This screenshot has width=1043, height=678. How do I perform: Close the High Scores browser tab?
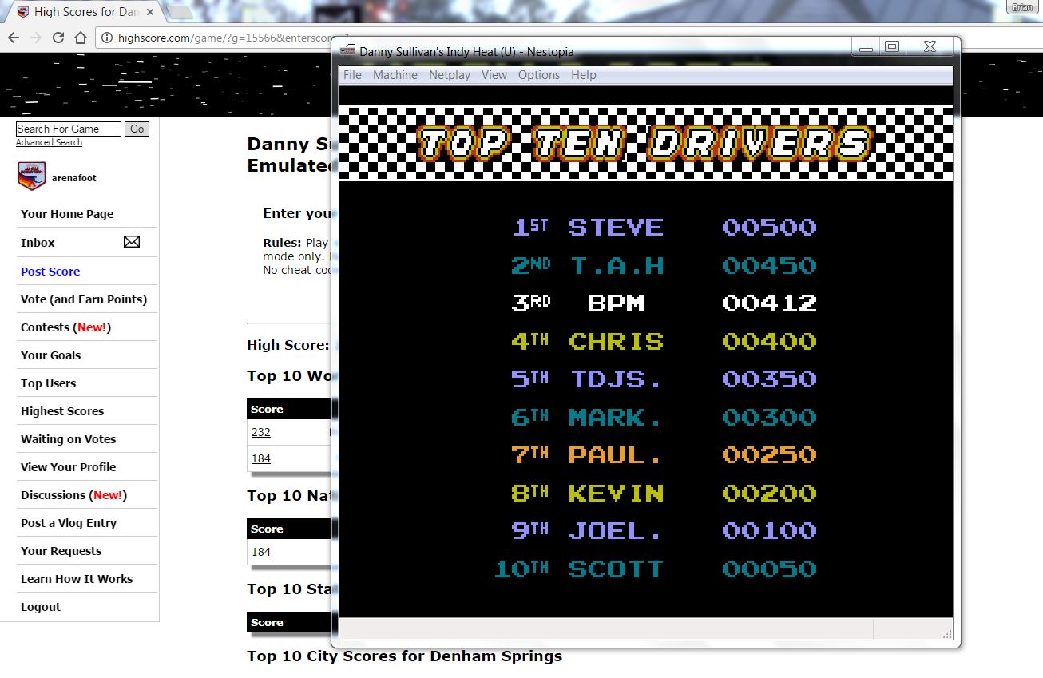tap(150, 12)
